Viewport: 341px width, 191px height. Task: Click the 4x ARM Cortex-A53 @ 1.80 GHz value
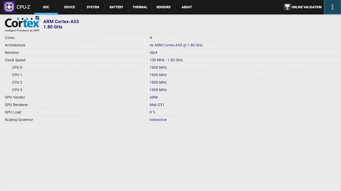pos(176,45)
